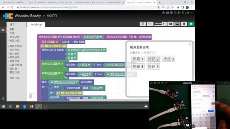Image resolution: width=230 pixels, height=129 pixels.
Task: Open File Explorer from taskbar
Action: [18, 106]
